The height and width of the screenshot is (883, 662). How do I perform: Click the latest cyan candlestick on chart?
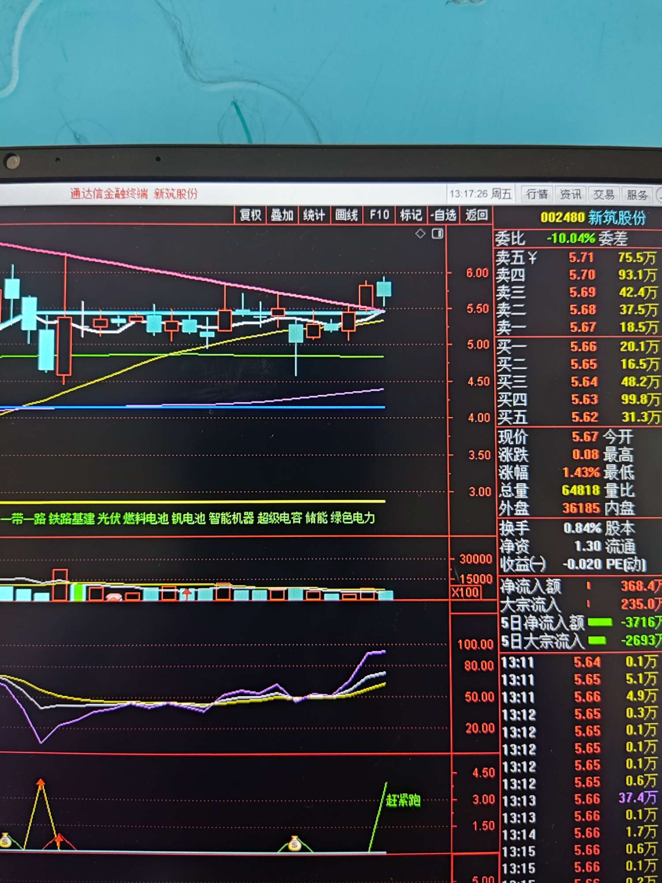coord(384,291)
